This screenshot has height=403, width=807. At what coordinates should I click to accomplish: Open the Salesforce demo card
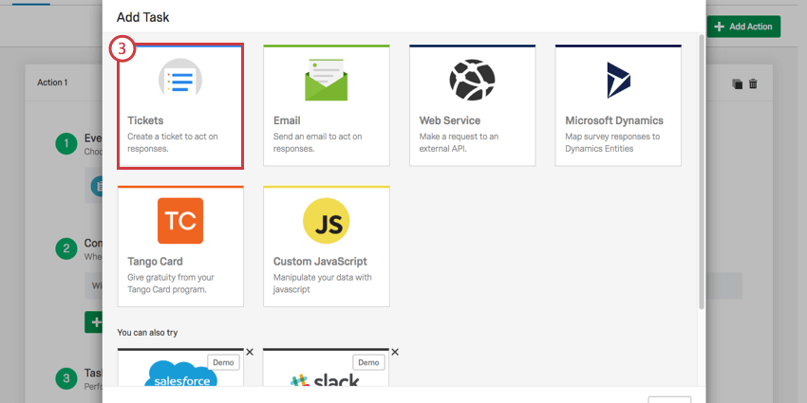pos(180,368)
